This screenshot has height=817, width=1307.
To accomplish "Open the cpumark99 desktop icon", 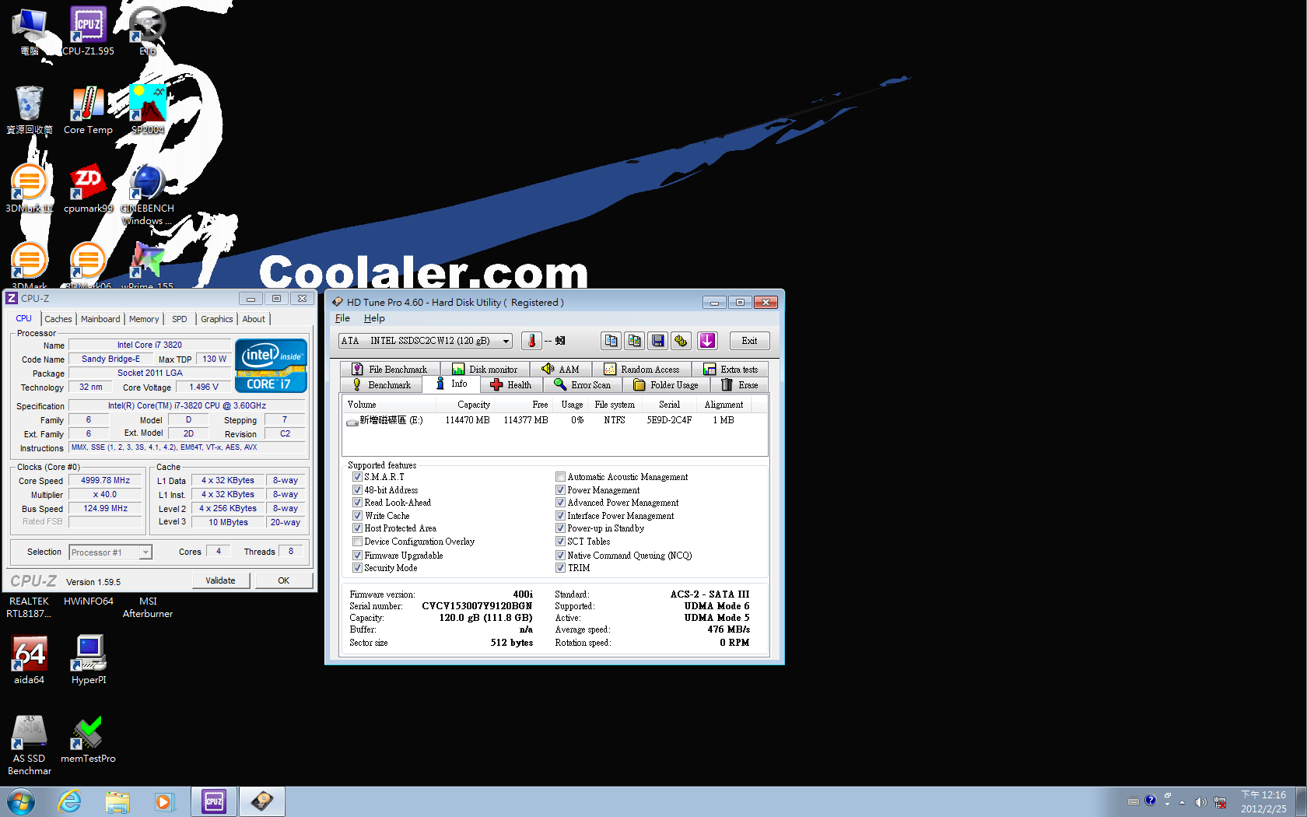I will pyautogui.click(x=88, y=189).
